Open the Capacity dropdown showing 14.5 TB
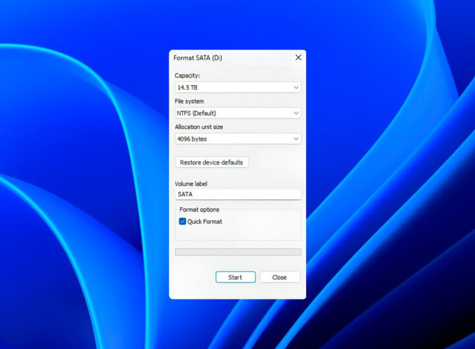The height and width of the screenshot is (349, 475). click(231, 87)
